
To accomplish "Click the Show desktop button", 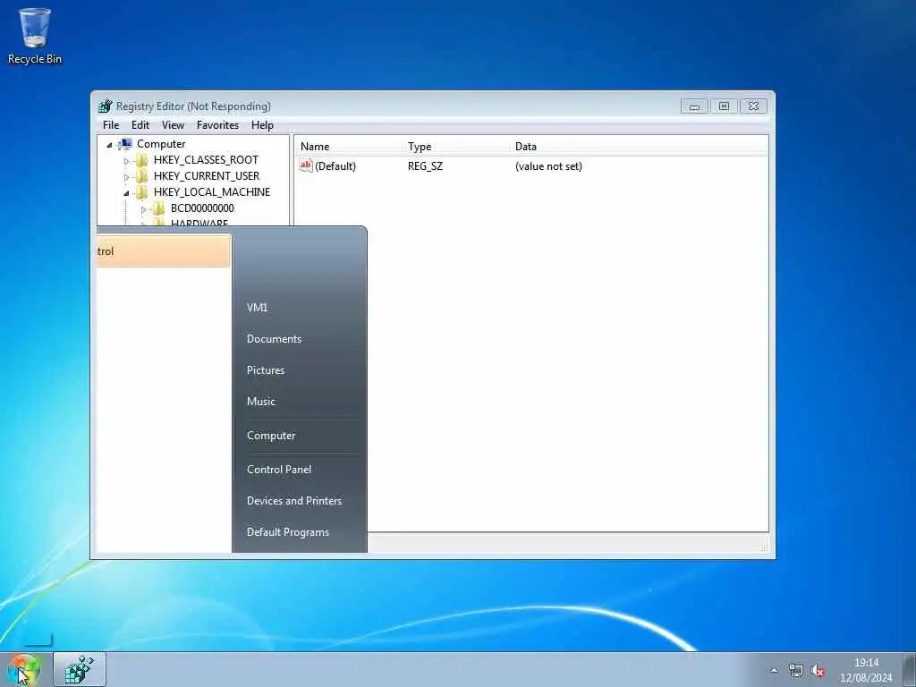I will [x=910, y=669].
